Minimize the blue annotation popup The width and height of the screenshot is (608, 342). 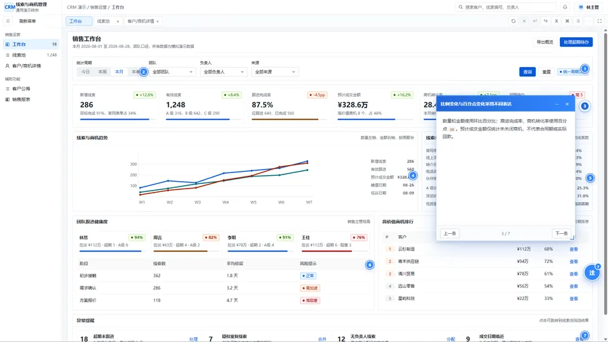click(557, 104)
